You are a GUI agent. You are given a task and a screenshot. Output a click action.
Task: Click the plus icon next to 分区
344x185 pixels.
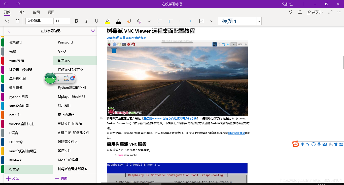[8, 178]
